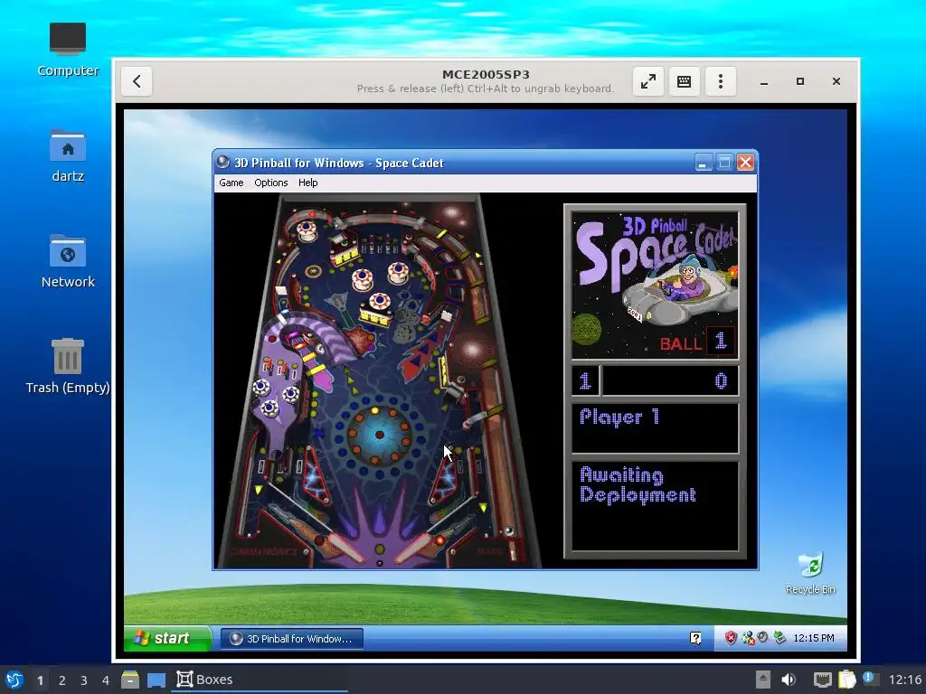Open the host volume control icon
This screenshot has width=926, height=694.
[788, 680]
